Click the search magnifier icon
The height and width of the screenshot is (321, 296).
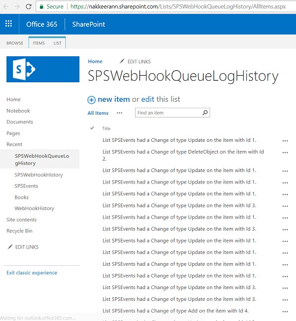point(205,113)
